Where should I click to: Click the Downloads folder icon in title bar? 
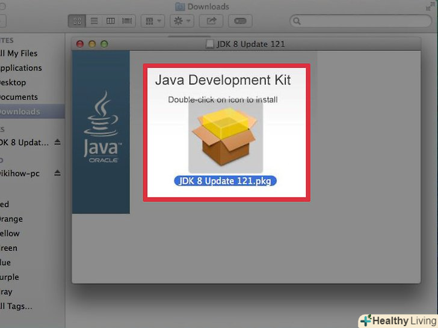pyautogui.click(x=180, y=7)
